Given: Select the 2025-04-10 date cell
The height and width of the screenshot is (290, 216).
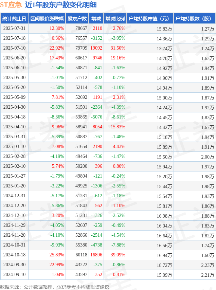Looking at the screenshot, I should tap(14, 127).
